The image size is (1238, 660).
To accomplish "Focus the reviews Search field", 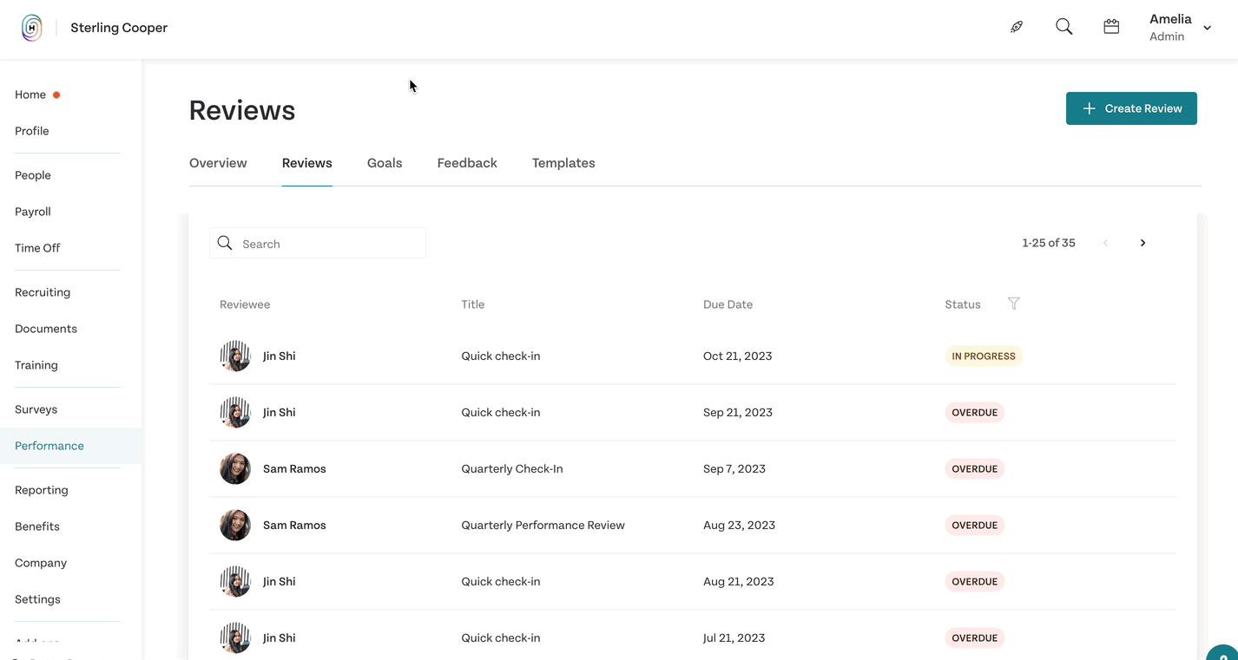I will click(x=318, y=244).
